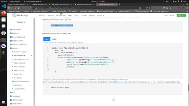Expand the Database Hub guide section

pyautogui.click(x=11, y=41)
